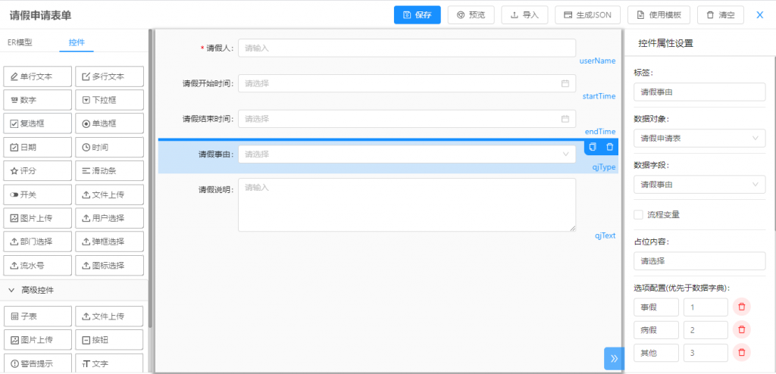This screenshot has height=374, width=776.
Task: Remove the 其他 option using red trash icon
Action: pyautogui.click(x=742, y=352)
